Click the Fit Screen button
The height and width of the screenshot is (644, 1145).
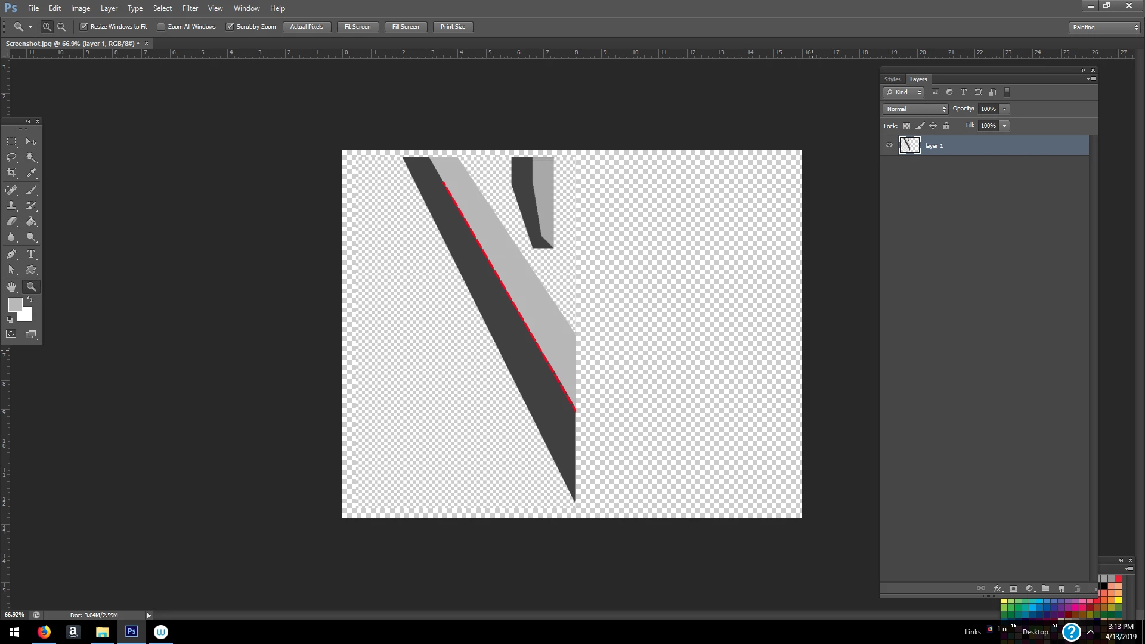click(x=357, y=27)
